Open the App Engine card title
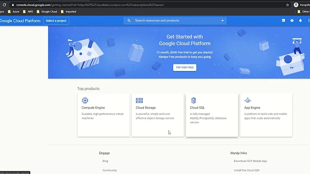Image resolution: width=310 pixels, height=174 pixels. click(x=252, y=108)
